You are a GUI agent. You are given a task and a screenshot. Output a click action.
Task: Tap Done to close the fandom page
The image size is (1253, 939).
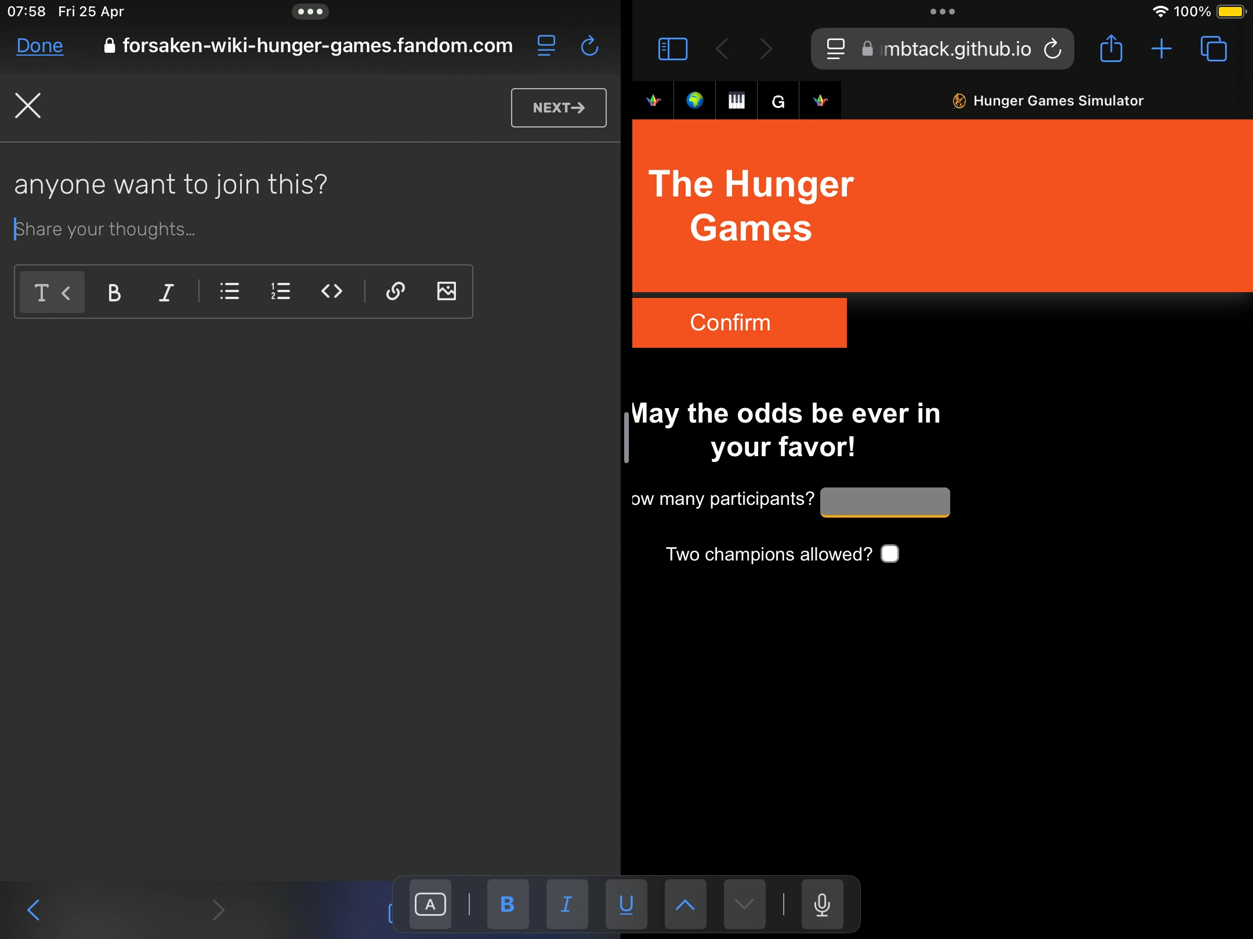(x=39, y=46)
